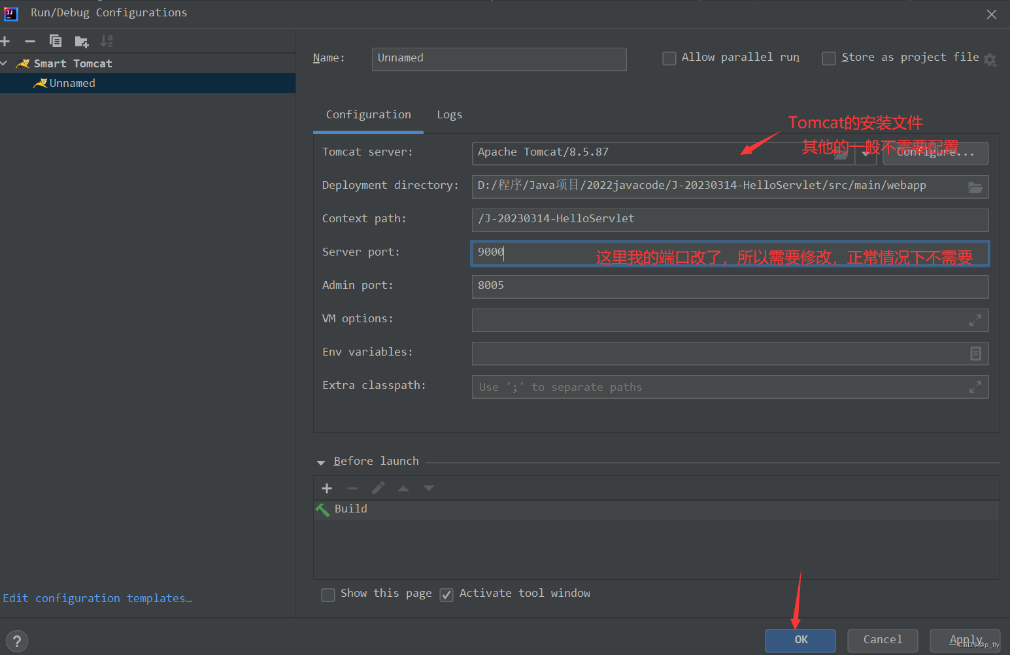Screen dimensions: 1010x655
Task: Open Edit configuration templates link
Action: [97, 599]
